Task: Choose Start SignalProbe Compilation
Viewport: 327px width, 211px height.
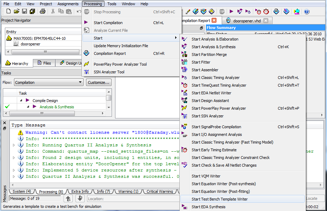Action: click(242, 127)
